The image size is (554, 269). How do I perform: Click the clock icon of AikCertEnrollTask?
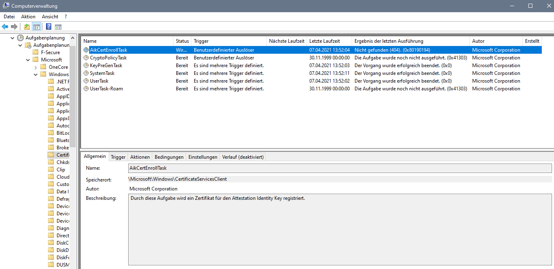pyautogui.click(x=86, y=50)
